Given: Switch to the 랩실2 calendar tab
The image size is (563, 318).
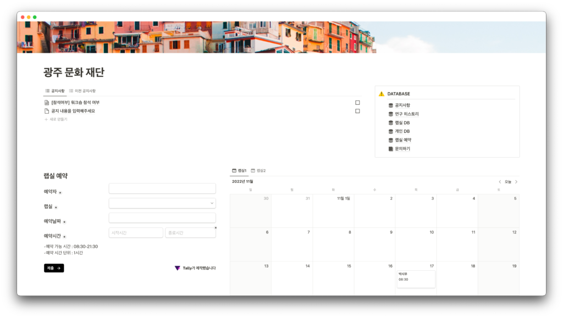Looking at the screenshot, I should [258, 171].
